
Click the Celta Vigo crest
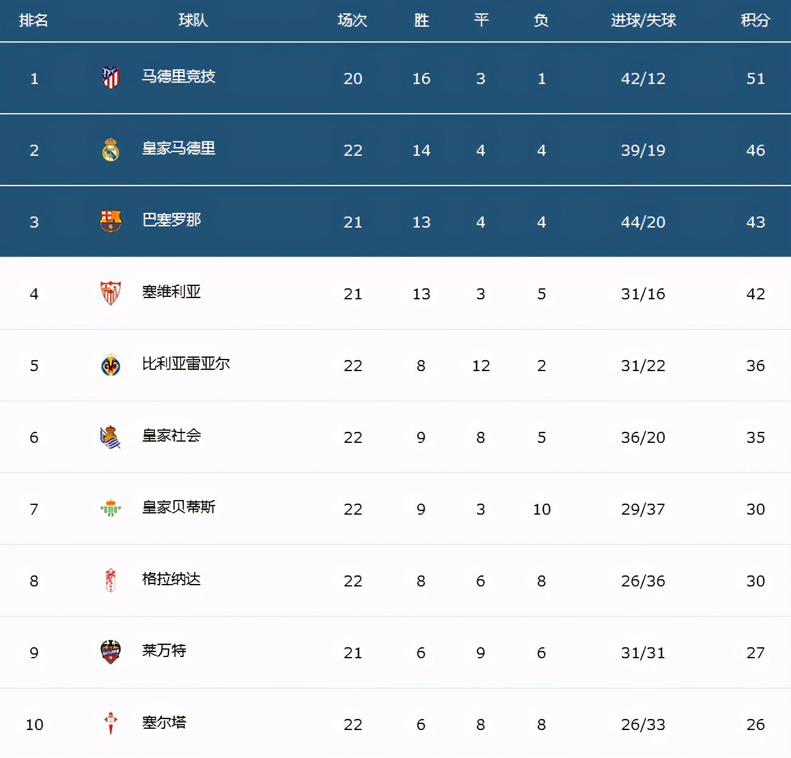tap(111, 723)
